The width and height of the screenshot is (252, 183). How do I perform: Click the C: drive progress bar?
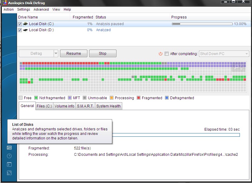[202, 24]
